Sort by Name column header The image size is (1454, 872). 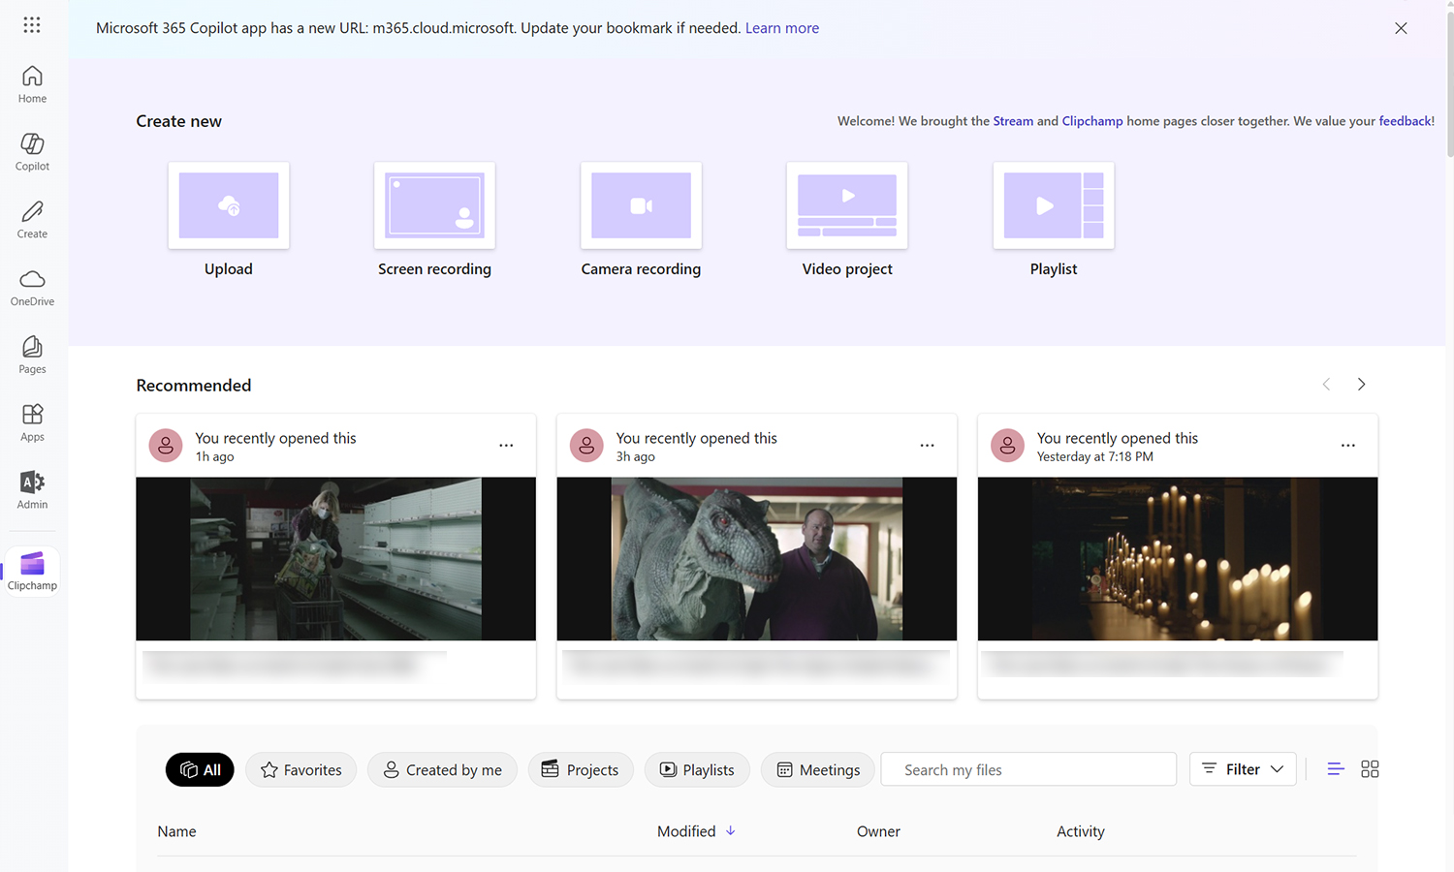pos(176,831)
